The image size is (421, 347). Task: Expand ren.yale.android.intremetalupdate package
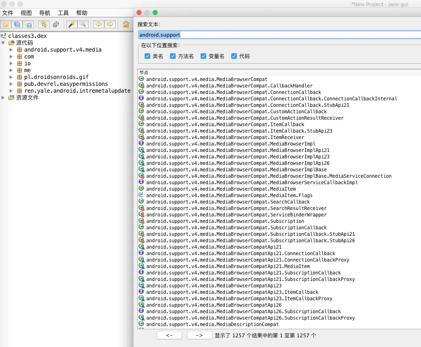click(11, 91)
